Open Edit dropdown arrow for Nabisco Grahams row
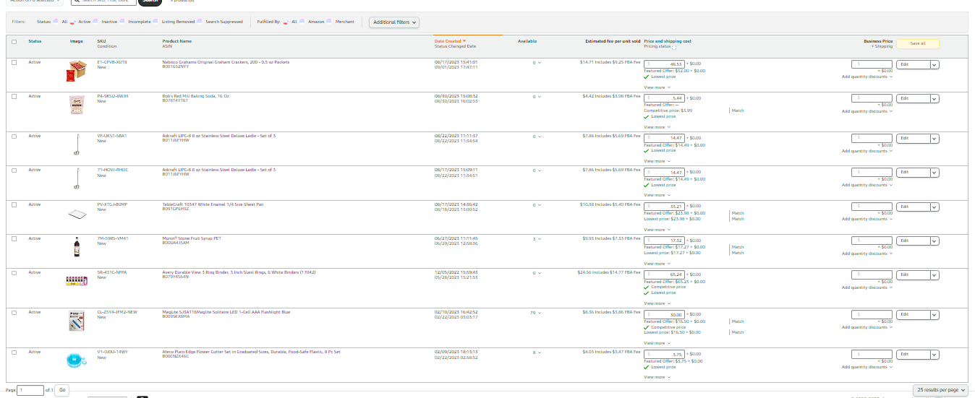 934,64
